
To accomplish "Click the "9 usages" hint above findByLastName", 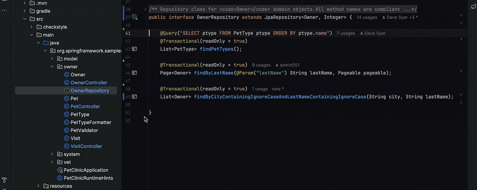I will click(x=261, y=65).
